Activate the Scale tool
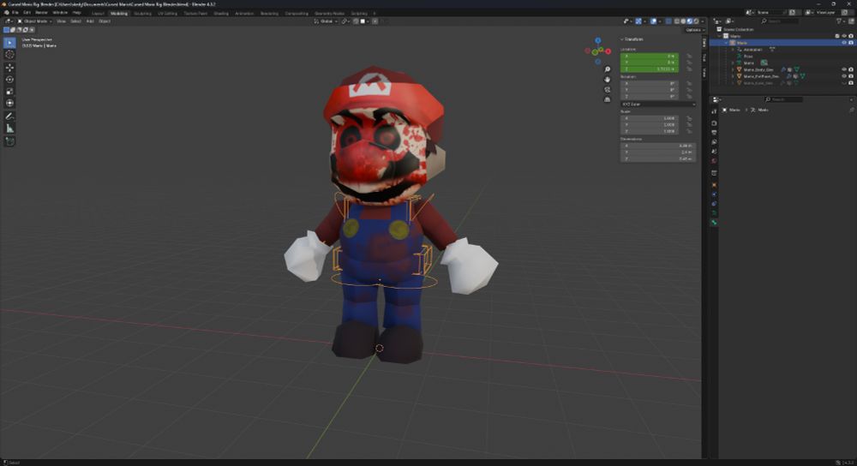Screen dimensions: 857x466 (10, 91)
